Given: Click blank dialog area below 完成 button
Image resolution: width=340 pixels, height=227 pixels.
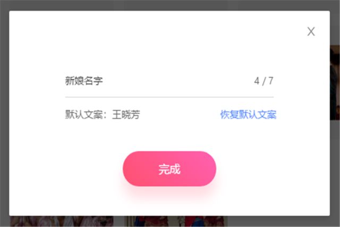Looking at the screenshot, I should coord(169,206).
